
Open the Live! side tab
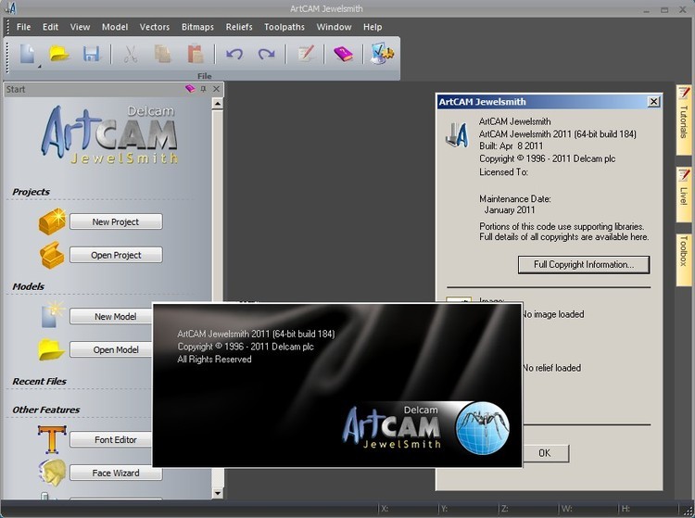684,194
